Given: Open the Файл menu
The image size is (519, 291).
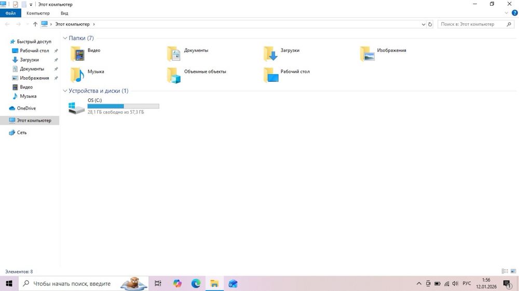Looking at the screenshot, I should tap(10, 13).
